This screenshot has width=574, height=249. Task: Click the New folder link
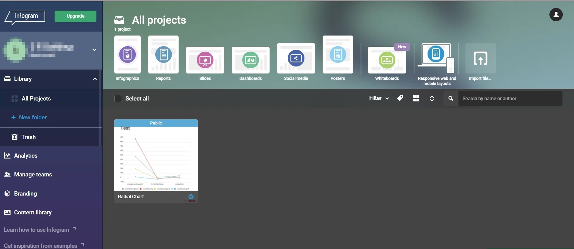point(32,118)
